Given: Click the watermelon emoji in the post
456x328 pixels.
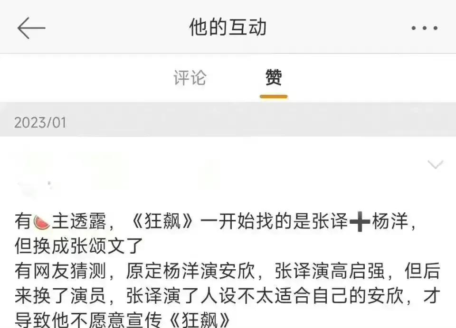Looking at the screenshot, I should [x=41, y=222].
